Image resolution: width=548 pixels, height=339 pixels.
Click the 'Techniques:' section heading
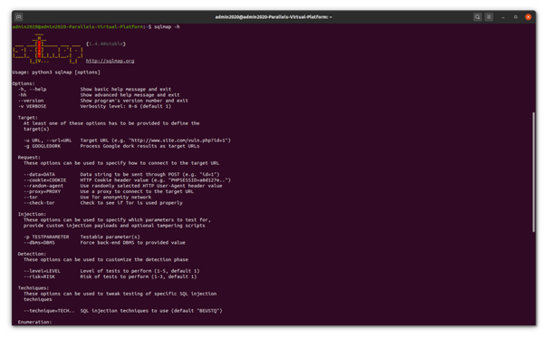click(34, 288)
